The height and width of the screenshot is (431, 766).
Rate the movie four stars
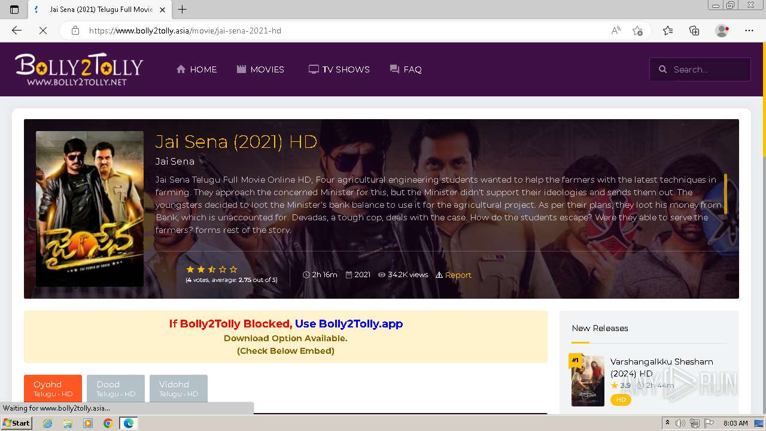(x=223, y=269)
